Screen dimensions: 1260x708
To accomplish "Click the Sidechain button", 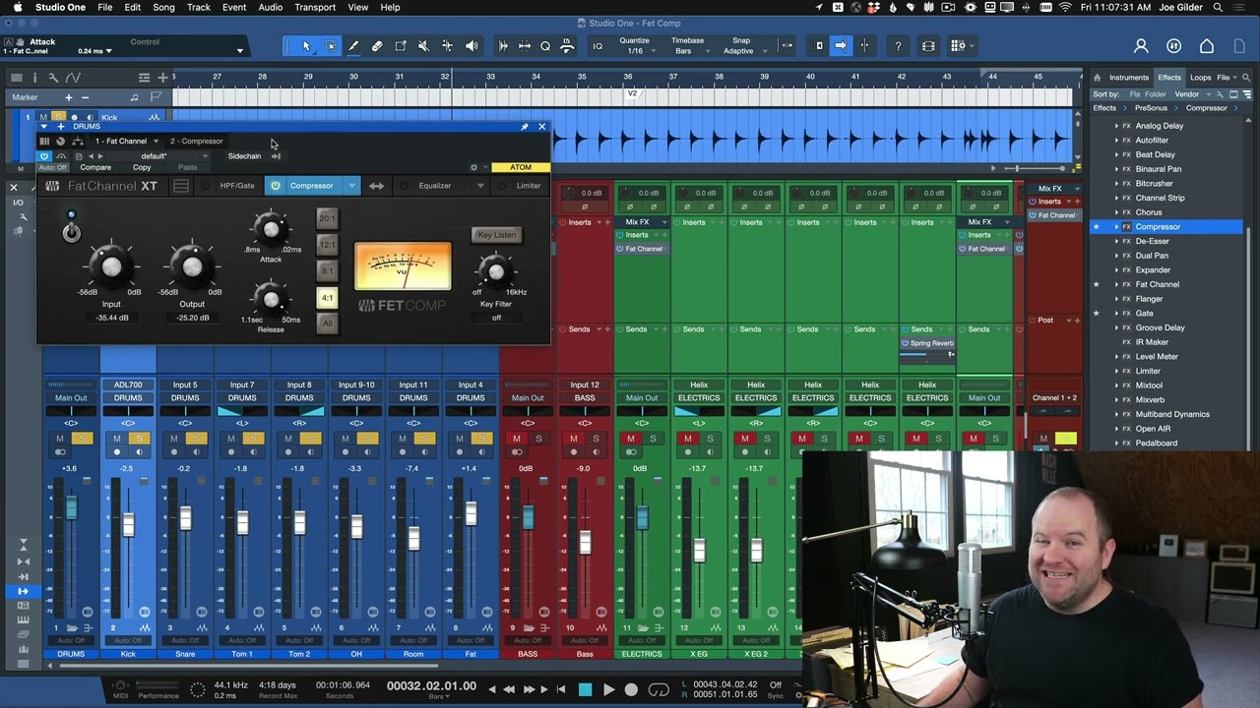I will click(x=244, y=156).
